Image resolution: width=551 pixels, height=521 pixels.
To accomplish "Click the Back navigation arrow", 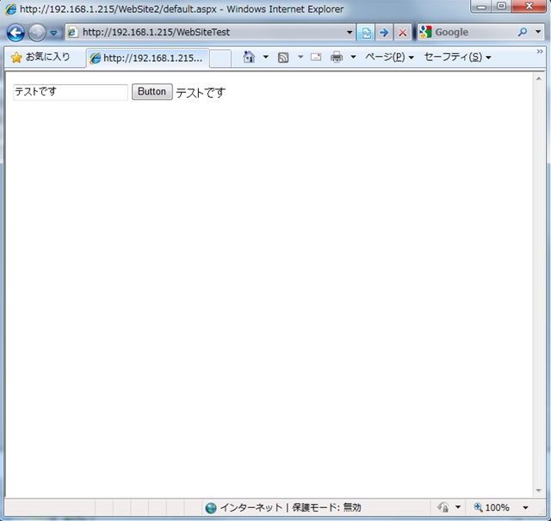I will point(15,33).
